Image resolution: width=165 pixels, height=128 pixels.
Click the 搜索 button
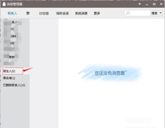tap(154, 13)
